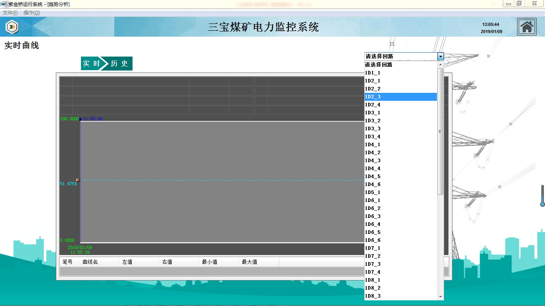Click the 曲线名 column header
Screen dimensions: 545x306
[90, 262]
